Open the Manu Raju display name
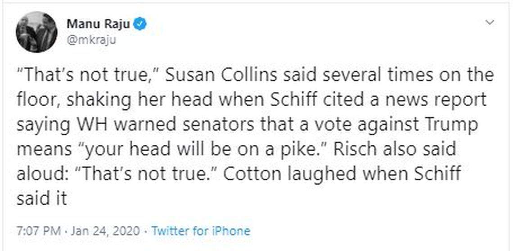 pos(98,24)
